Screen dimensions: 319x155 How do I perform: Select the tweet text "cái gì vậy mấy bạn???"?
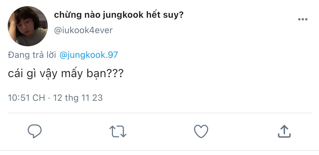[66, 74]
